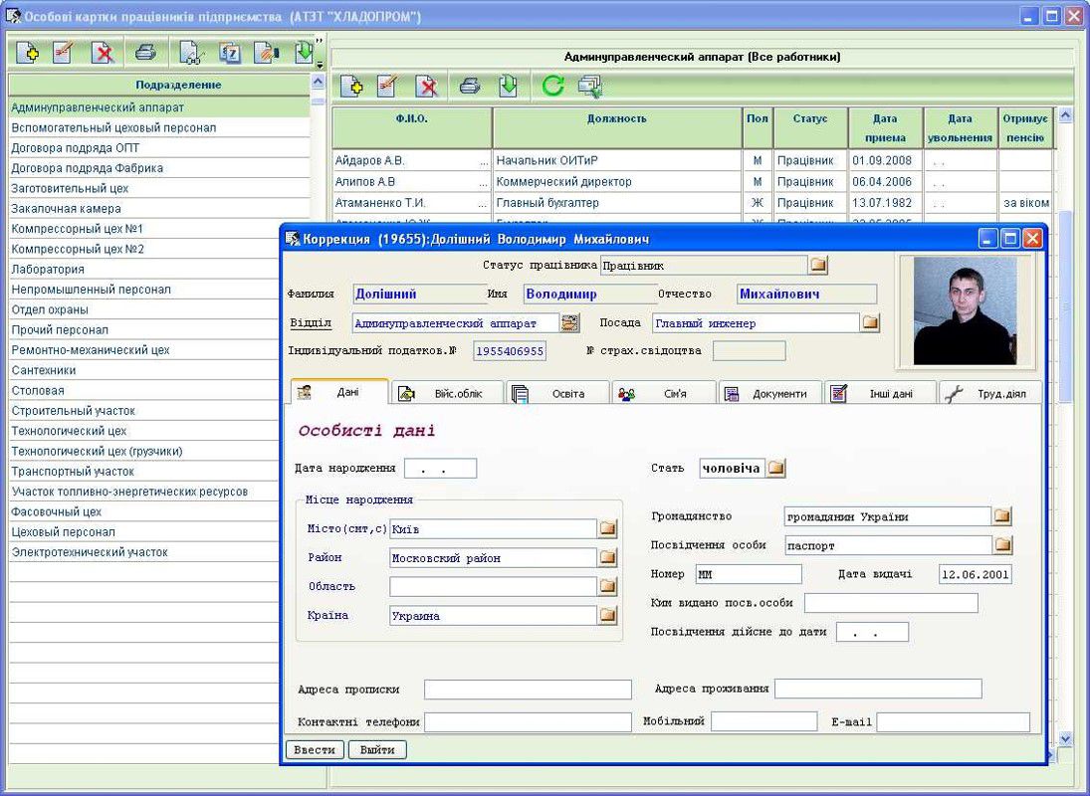Open the Стать selection list button
Image resolution: width=1090 pixels, height=796 pixels.
[x=776, y=468]
